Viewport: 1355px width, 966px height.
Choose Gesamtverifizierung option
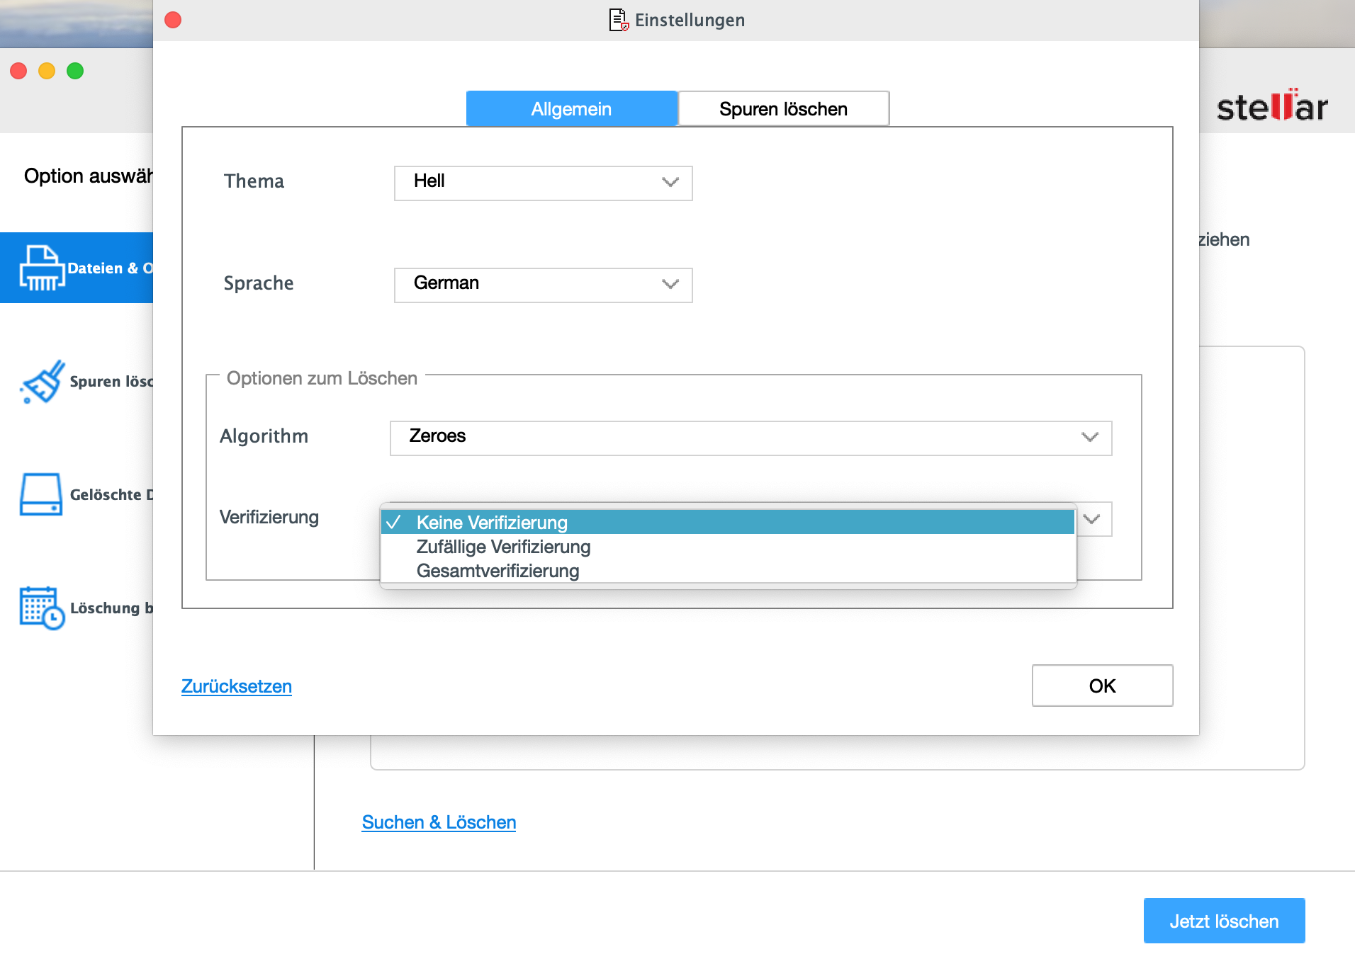pyautogui.click(x=728, y=571)
